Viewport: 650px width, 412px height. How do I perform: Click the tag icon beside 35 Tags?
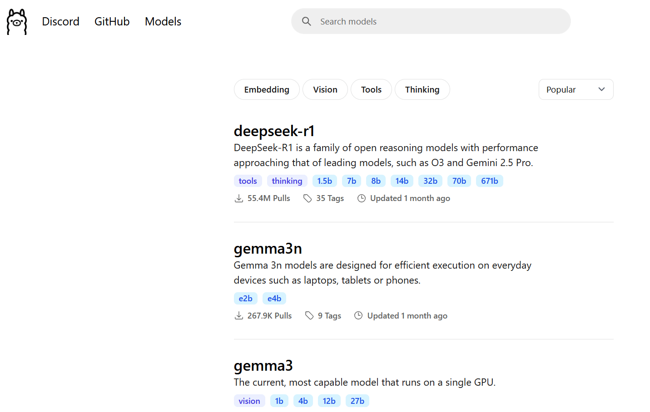tap(308, 198)
